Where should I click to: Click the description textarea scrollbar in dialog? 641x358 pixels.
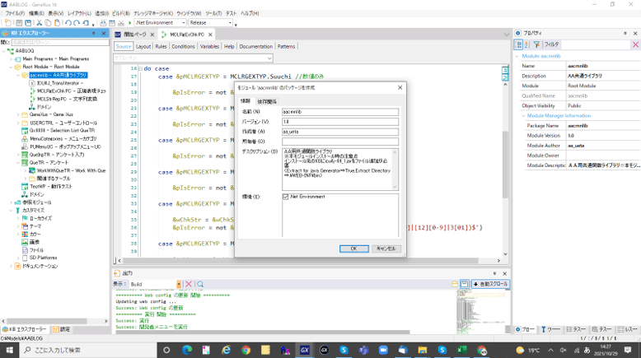(x=395, y=170)
